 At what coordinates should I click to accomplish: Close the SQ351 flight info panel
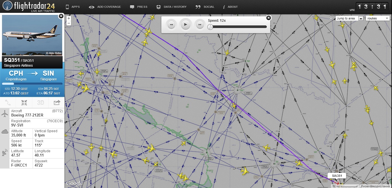(61, 16)
